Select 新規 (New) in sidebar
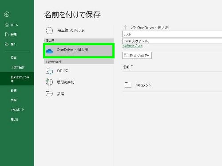Image resolution: width=222 pixels, height=166 pixels. (x=14, y=35)
